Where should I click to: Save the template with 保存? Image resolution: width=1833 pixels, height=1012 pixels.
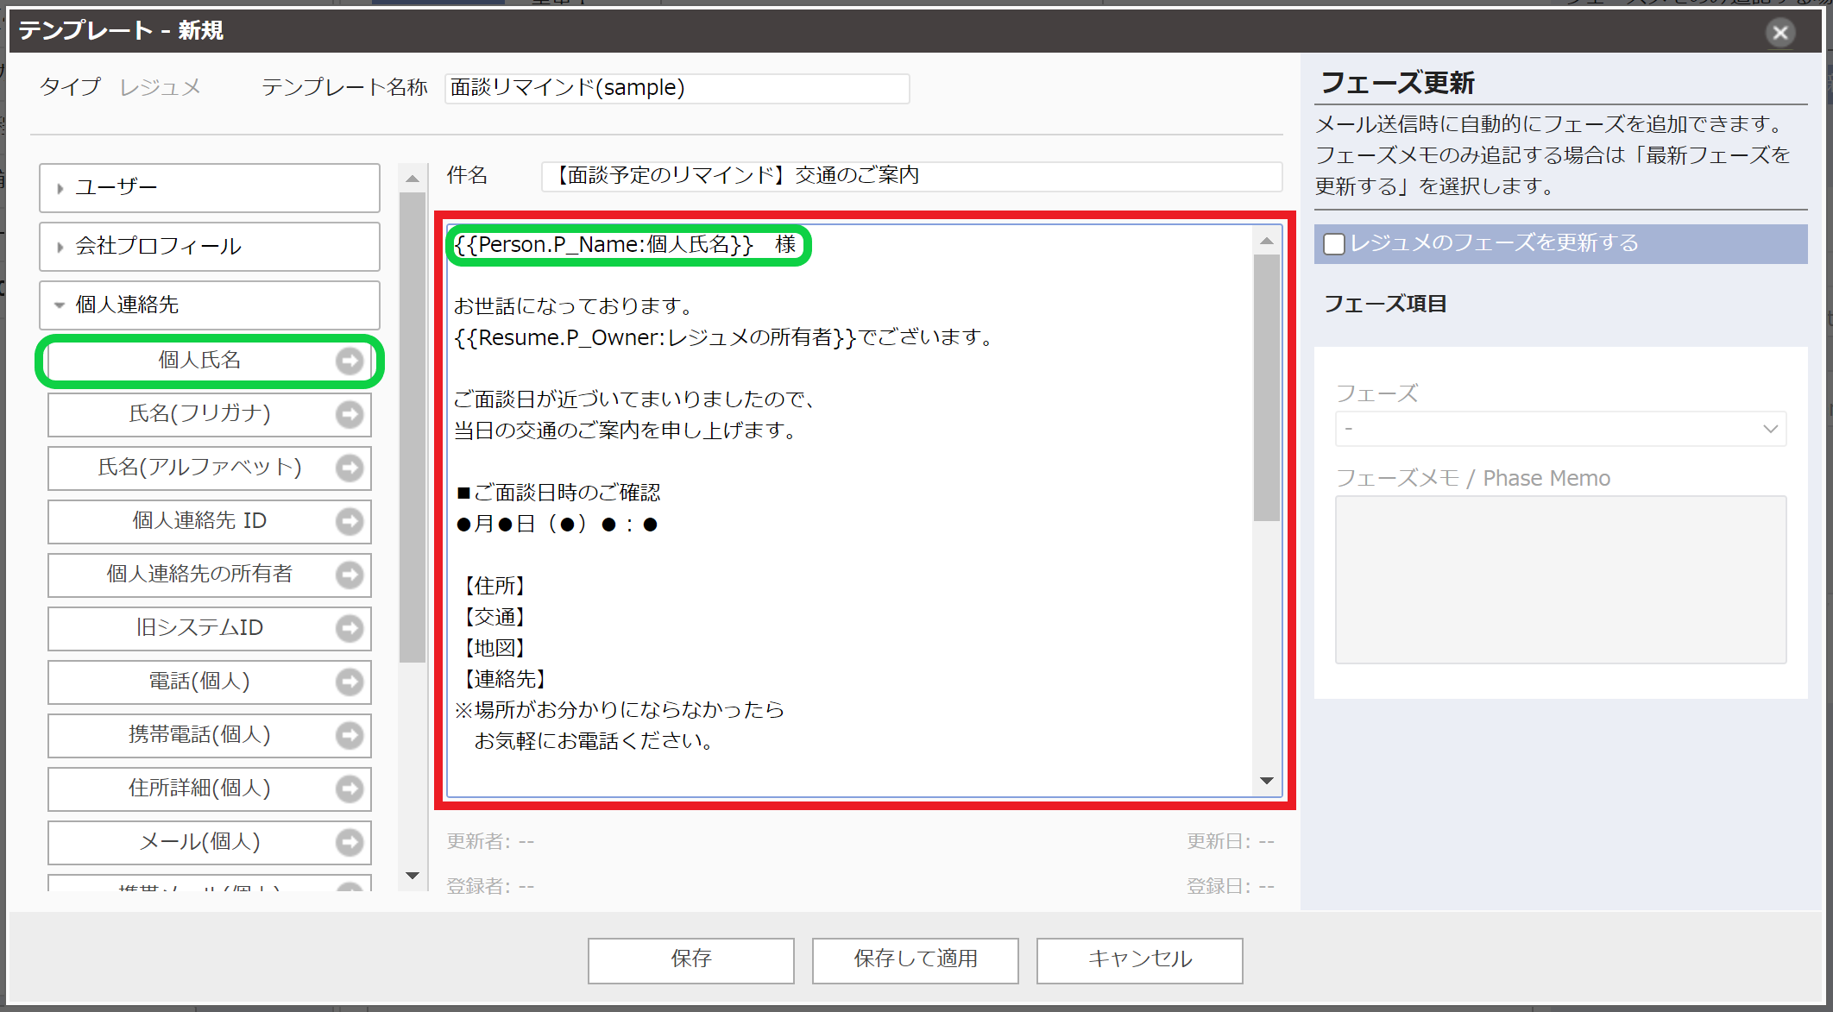tap(690, 959)
